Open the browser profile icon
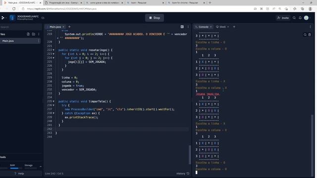Screen dimensions: 317x178 (311, 9)
